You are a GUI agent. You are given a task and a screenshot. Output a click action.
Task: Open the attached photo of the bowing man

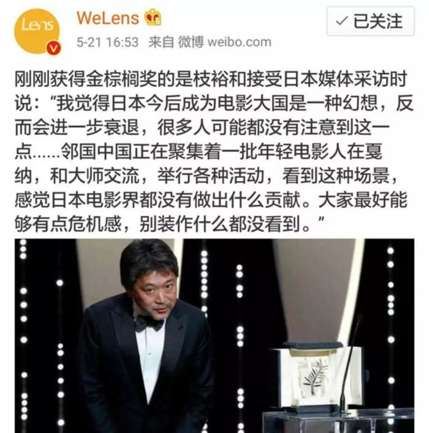point(214,336)
